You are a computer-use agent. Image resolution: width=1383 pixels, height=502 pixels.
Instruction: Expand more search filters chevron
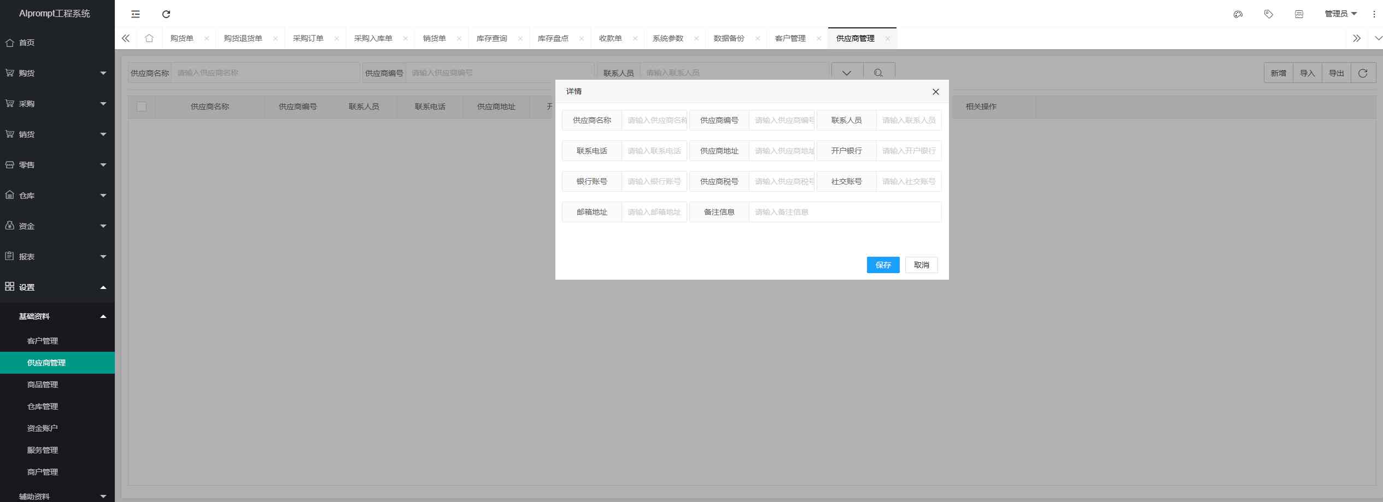(x=847, y=73)
